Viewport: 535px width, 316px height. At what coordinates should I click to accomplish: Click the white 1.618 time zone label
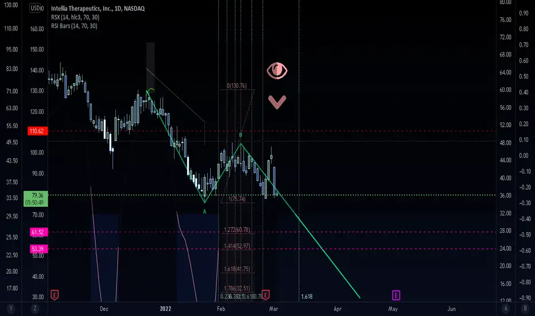(307, 296)
